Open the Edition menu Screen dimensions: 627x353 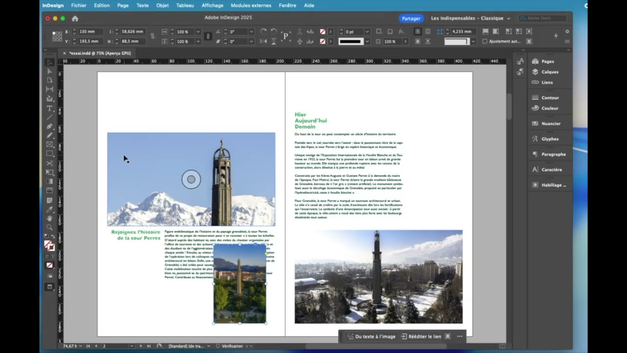102,5
